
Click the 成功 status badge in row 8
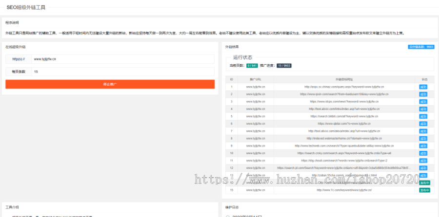423,139
